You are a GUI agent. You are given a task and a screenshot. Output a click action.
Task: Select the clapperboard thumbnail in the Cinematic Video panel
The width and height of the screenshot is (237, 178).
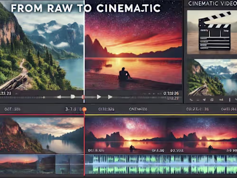coord(212,32)
